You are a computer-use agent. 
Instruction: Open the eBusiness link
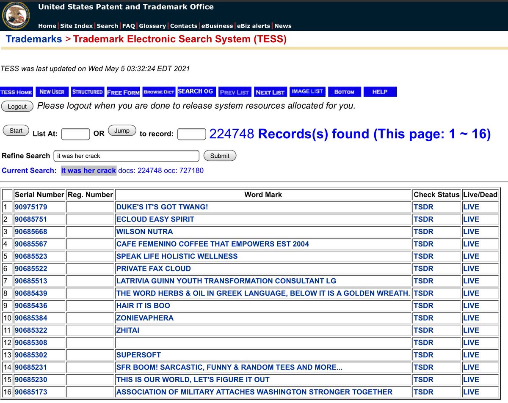click(217, 26)
